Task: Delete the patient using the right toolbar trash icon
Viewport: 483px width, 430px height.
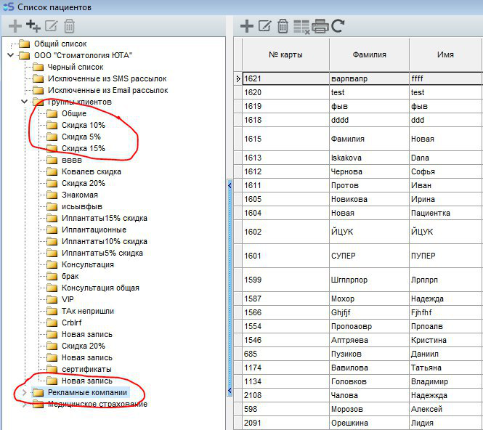Action: [x=283, y=27]
